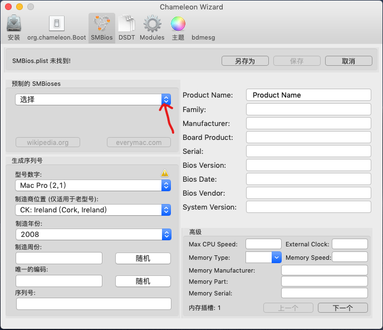Click the Max CPU Speed input field
Screen dimensions: 383x330
coord(263,244)
